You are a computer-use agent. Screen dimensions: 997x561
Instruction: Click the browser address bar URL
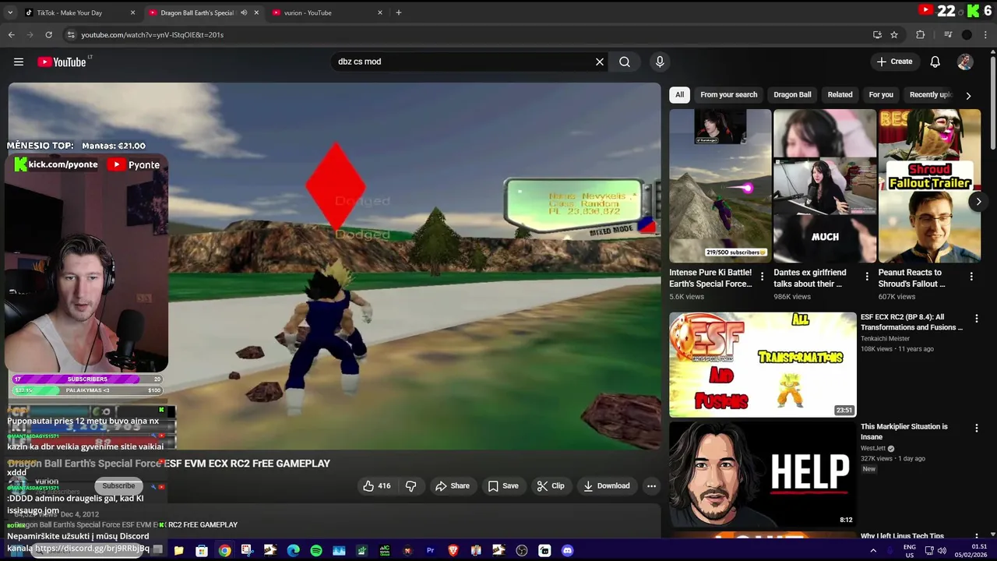(x=153, y=34)
